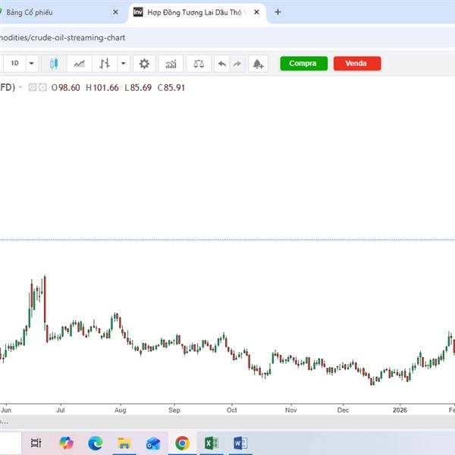Open the compare symbols scale icon
455x455 pixels.
(199, 63)
